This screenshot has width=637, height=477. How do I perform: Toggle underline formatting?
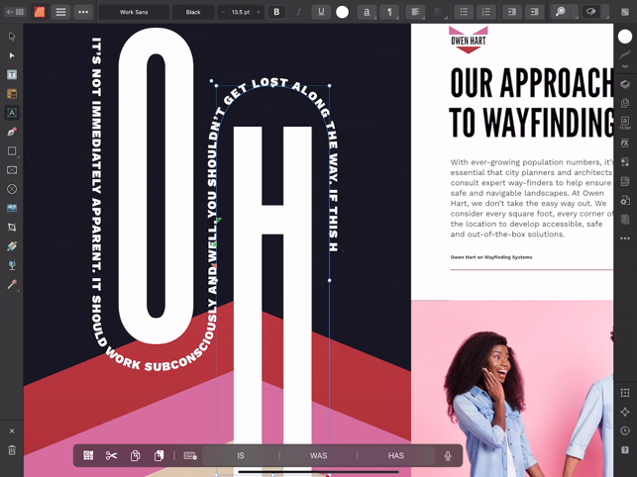(321, 12)
